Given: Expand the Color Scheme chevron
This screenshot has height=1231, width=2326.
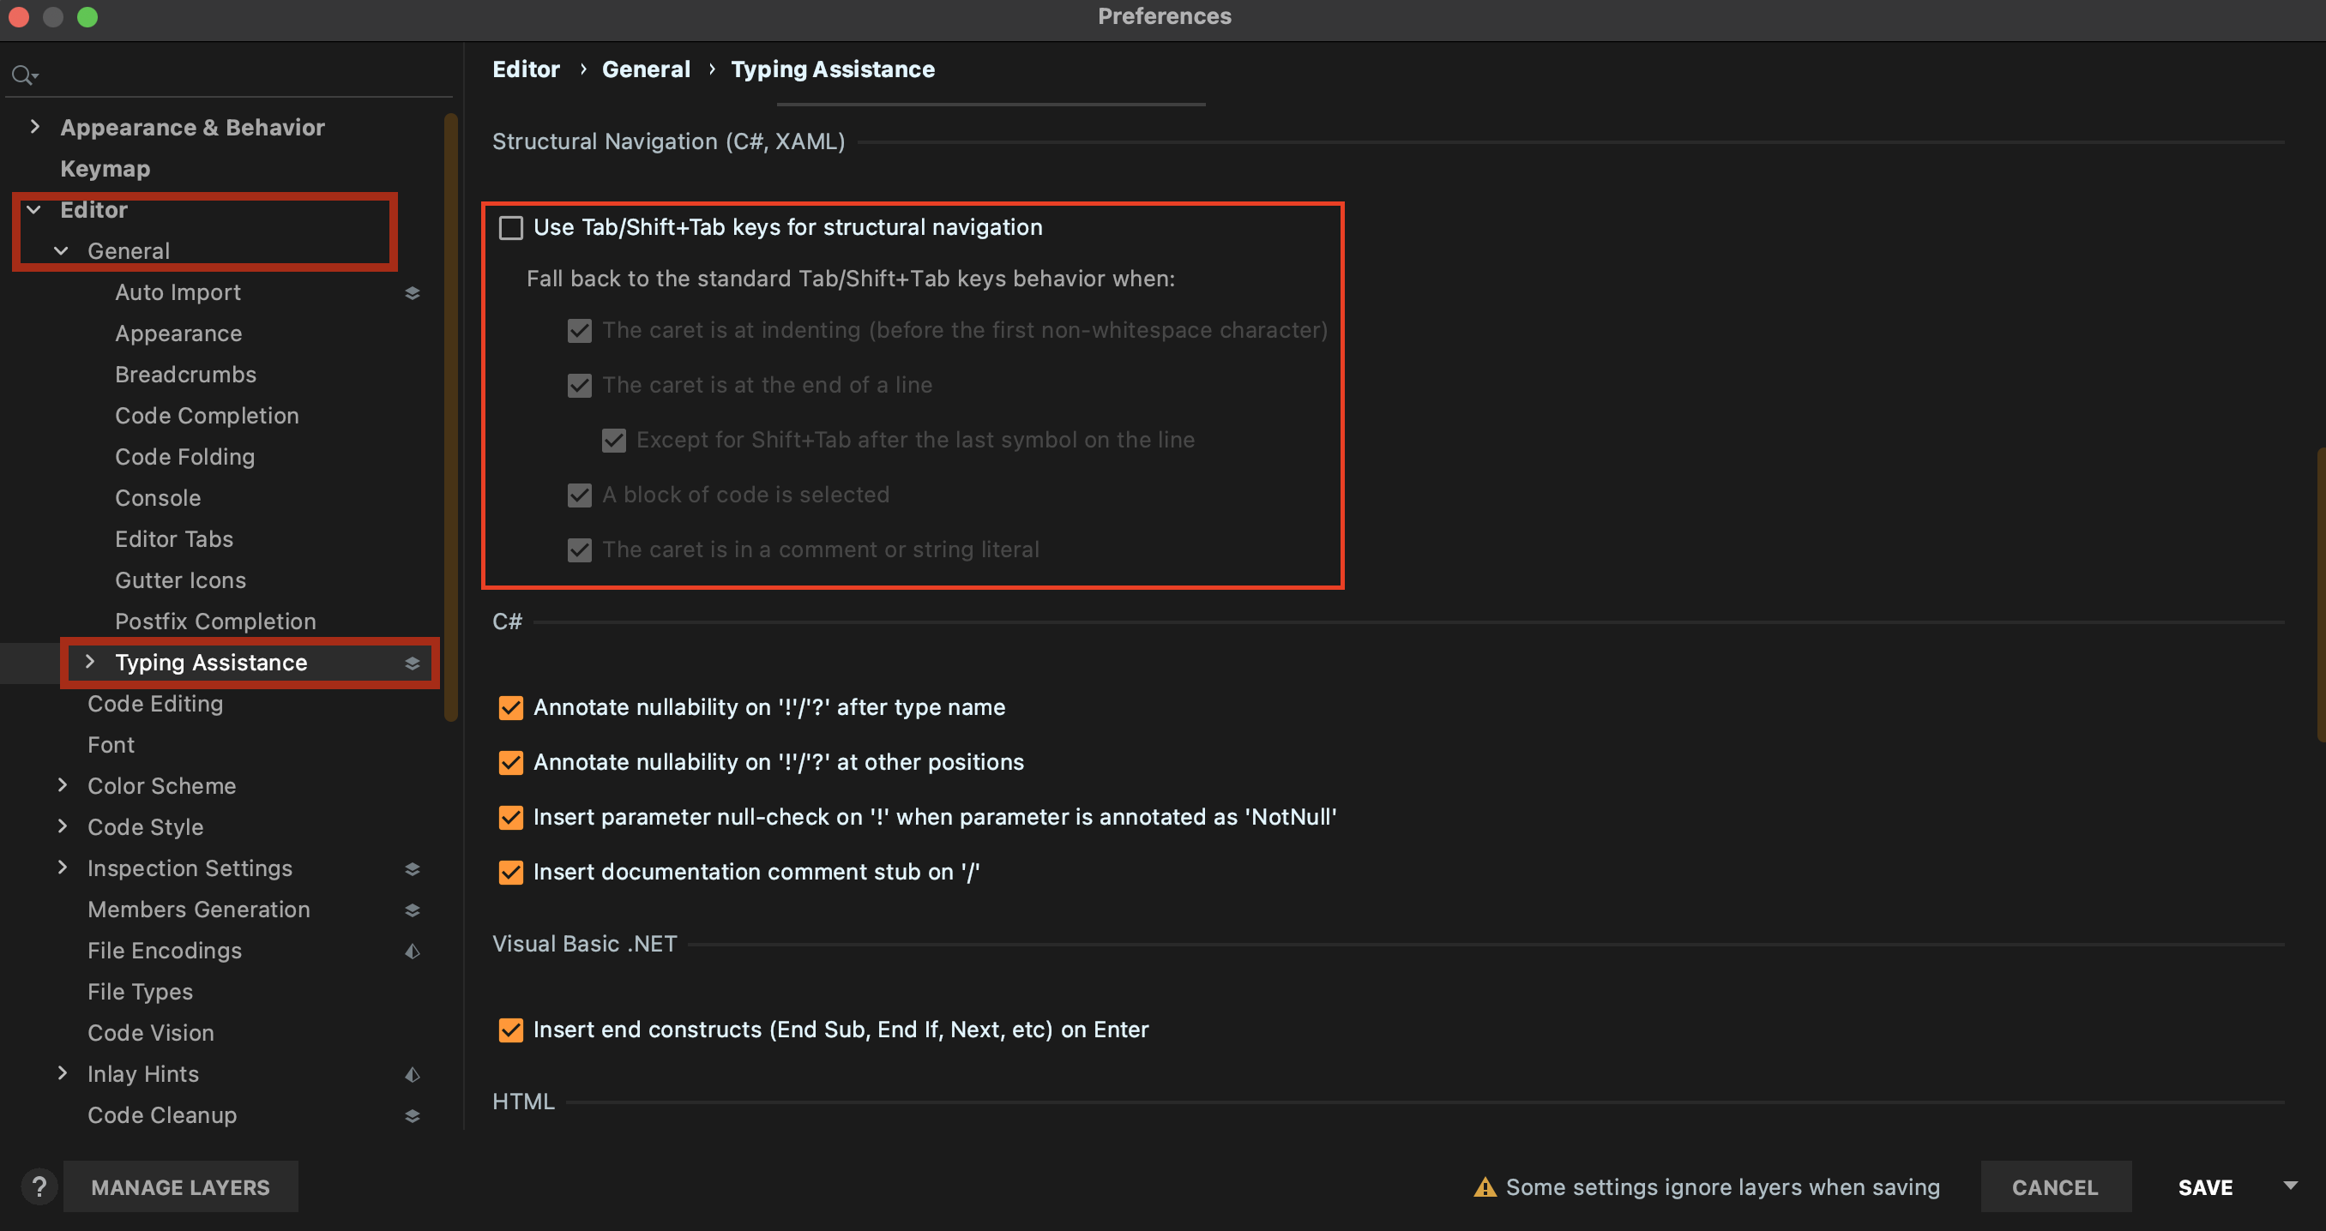Looking at the screenshot, I should point(63,785).
